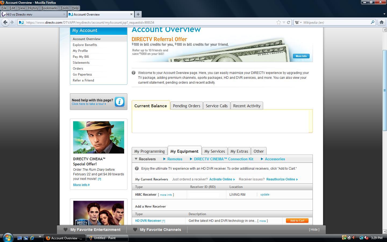
Task: Expand the Accessories section
Action: pyautogui.click(x=273, y=159)
